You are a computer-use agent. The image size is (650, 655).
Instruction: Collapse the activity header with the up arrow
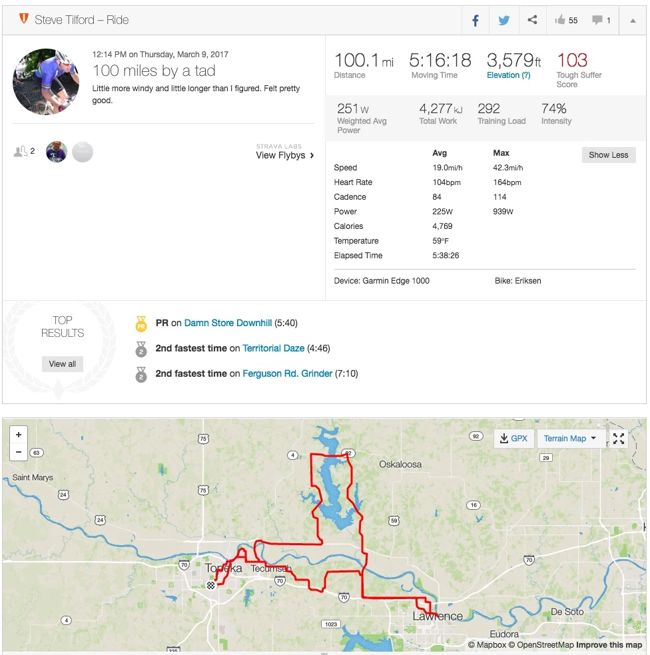(632, 21)
